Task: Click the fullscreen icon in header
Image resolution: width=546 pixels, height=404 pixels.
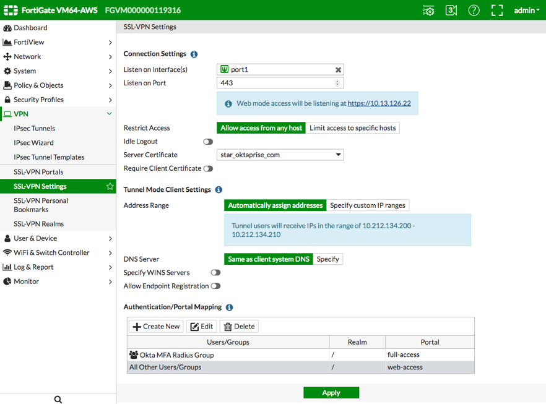Action: click(x=496, y=11)
